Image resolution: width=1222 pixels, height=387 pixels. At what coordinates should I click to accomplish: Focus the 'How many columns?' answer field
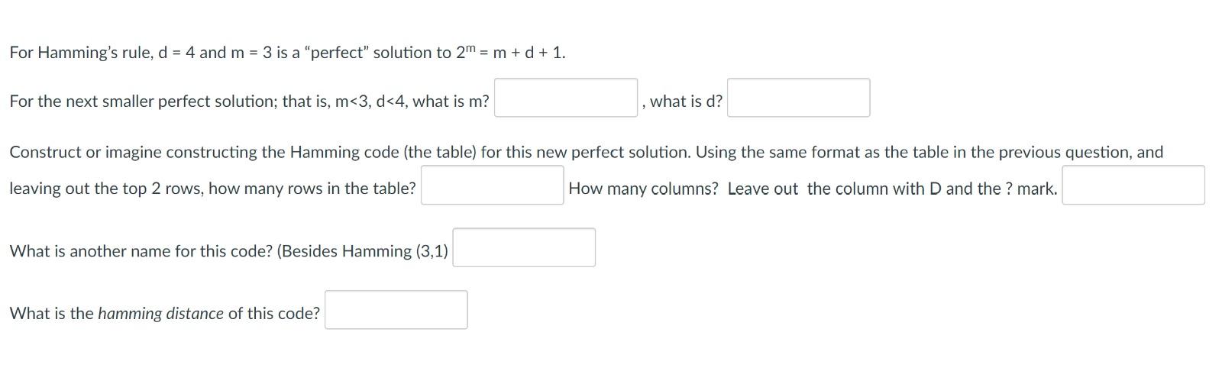click(x=1133, y=185)
